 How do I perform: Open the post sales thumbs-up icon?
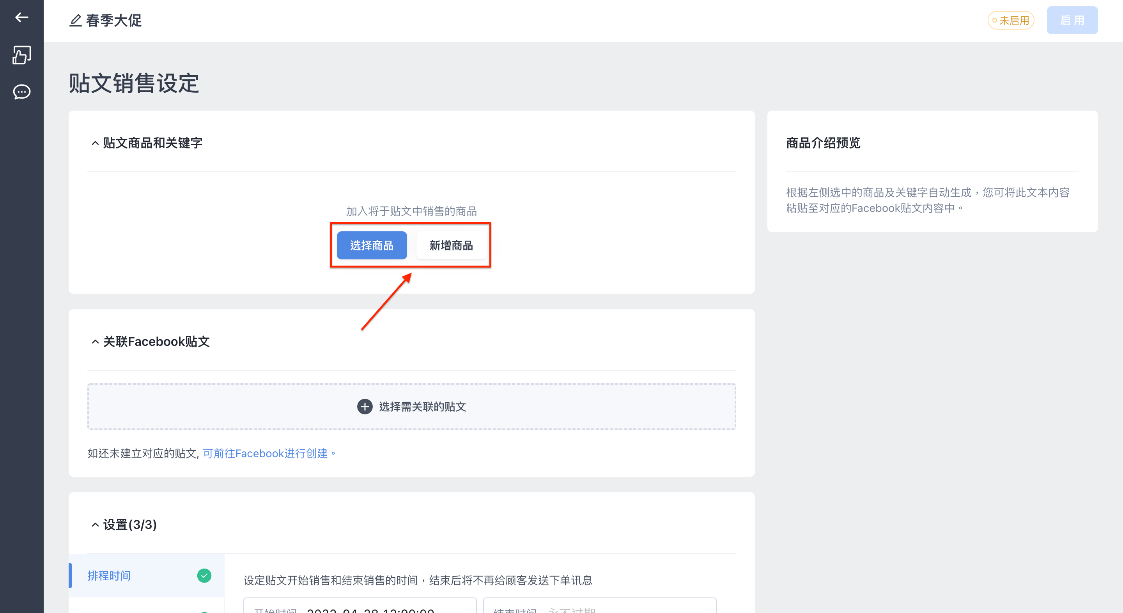coord(22,55)
